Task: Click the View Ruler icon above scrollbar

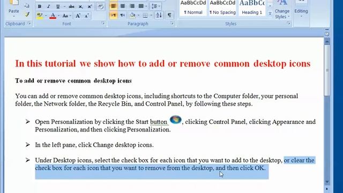Action: [327, 34]
